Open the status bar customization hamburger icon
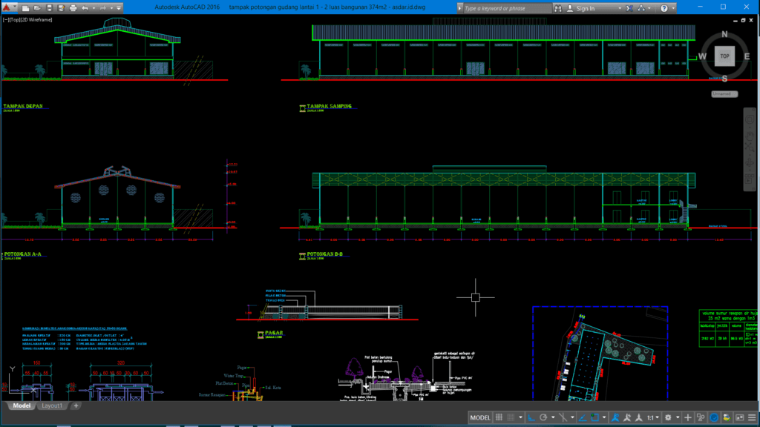Viewport: 760px width, 427px height. (x=751, y=417)
